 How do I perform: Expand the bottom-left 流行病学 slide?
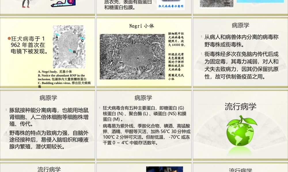pyautogui.click(x=48, y=169)
